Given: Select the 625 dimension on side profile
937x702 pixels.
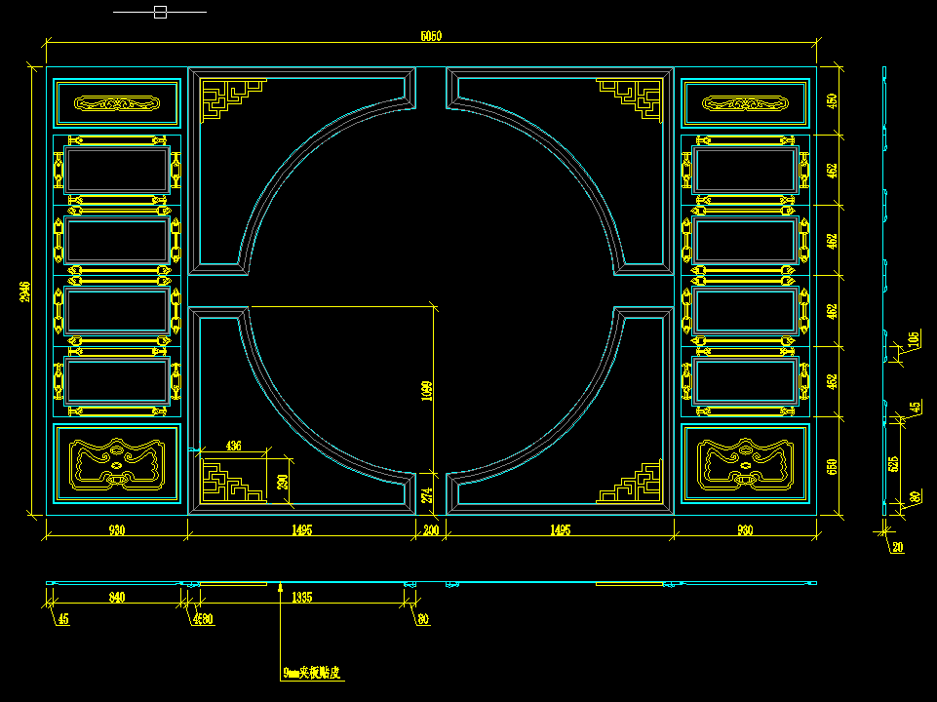Looking at the screenshot, I should pyautogui.click(x=894, y=465).
